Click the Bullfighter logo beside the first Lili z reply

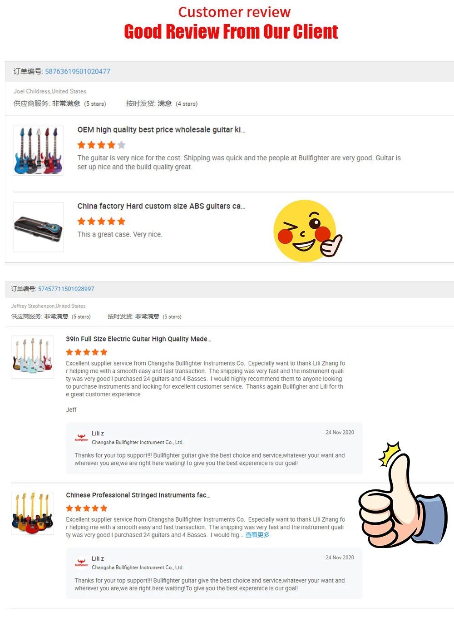(x=81, y=437)
